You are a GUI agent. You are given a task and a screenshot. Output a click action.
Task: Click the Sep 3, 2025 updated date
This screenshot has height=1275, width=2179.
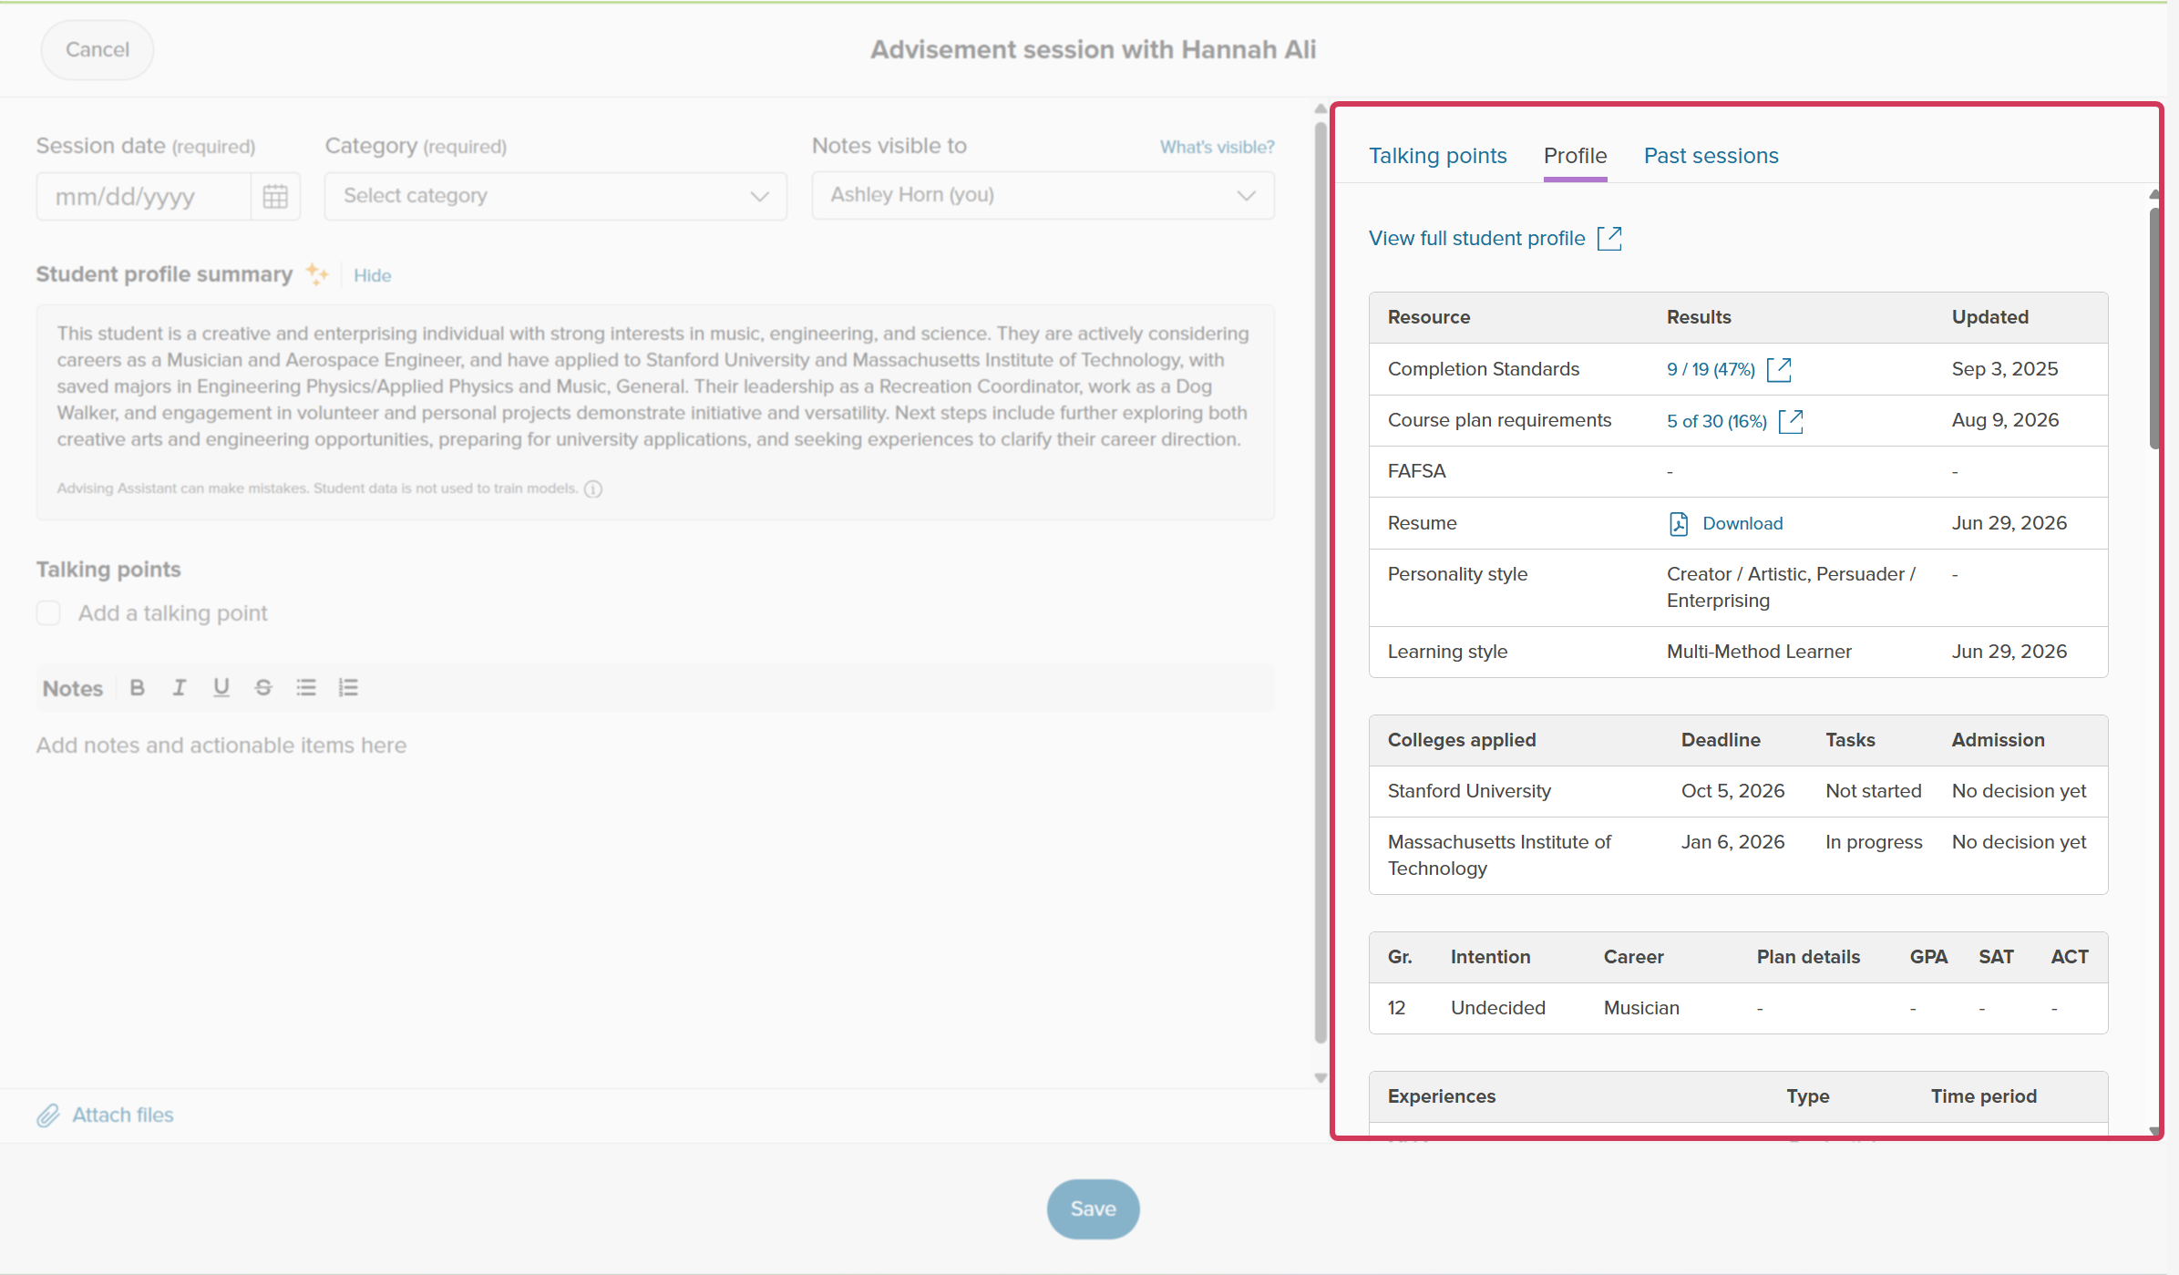pyautogui.click(x=2004, y=369)
